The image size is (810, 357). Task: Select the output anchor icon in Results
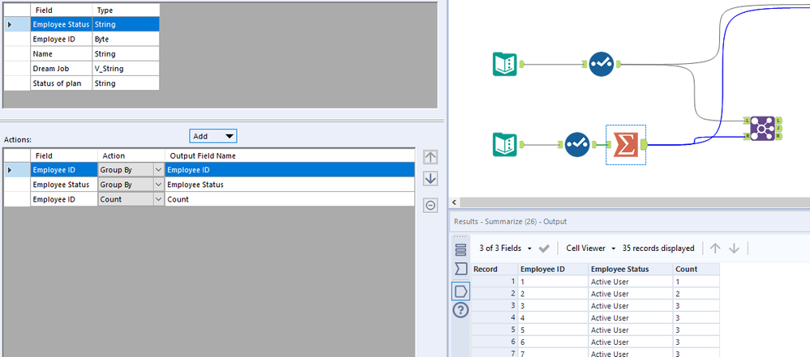tap(461, 291)
